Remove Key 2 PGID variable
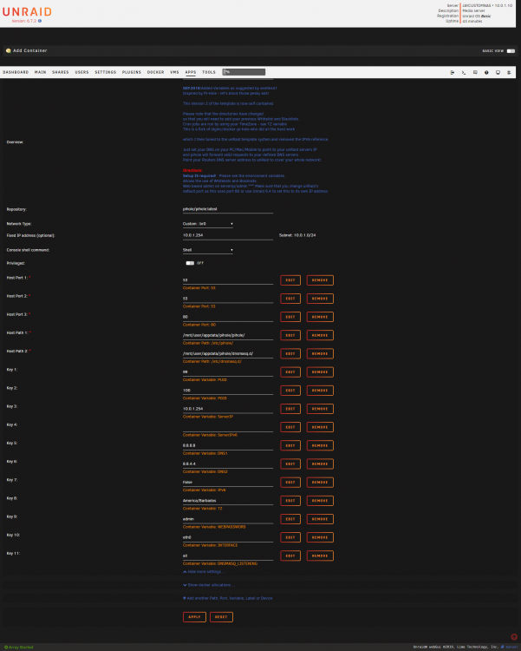Viewport: 521px width, 651px height. click(x=320, y=391)
